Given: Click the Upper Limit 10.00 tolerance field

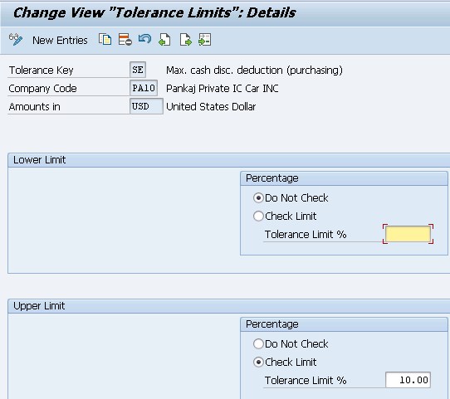Looking at the screenshot, I should 408,380.
